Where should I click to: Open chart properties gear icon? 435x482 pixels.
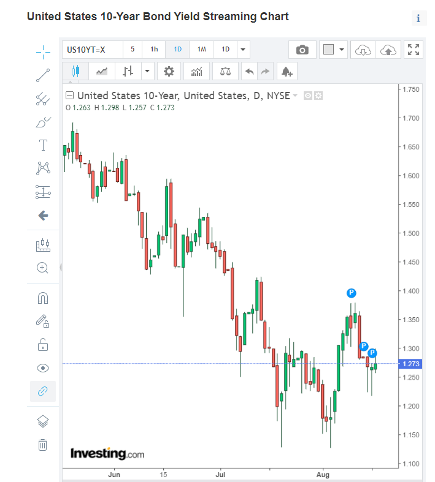click(169, 71)
